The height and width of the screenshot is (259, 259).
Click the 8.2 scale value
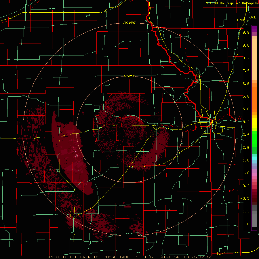click(246, 58)
